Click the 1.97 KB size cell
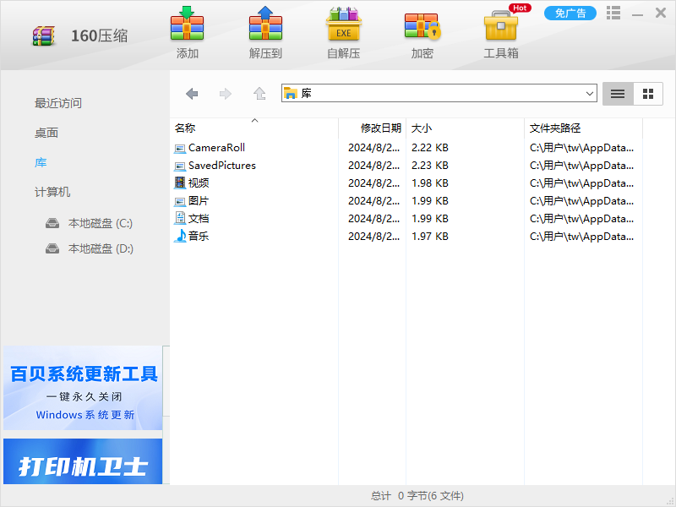The image size is (676, 507). pyautogui.click(x=430, y=237)
